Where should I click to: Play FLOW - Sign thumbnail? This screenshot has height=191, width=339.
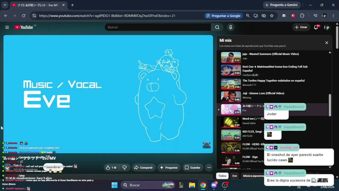click(x=231, y=160)
